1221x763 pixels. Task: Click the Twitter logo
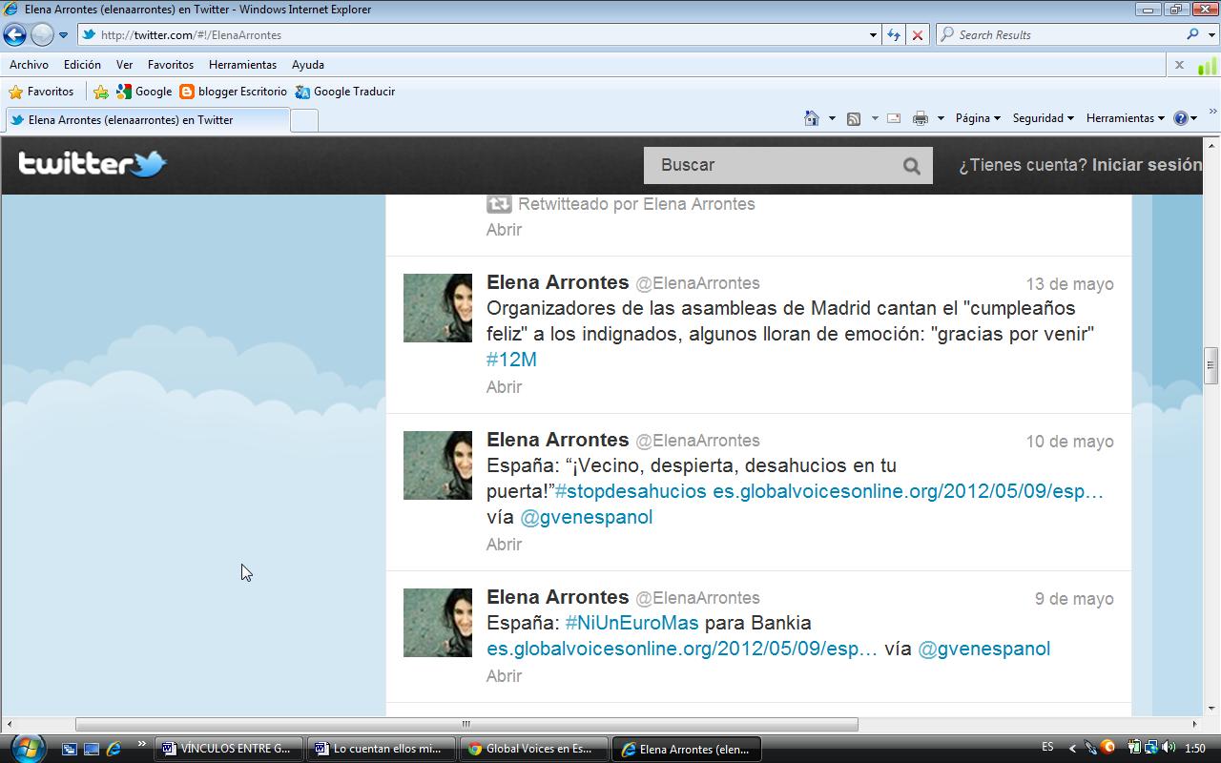pos(93,164)
